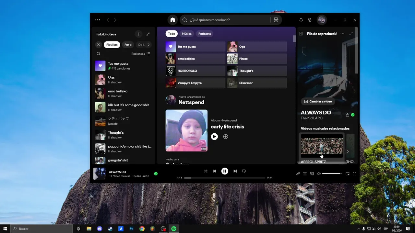Skip to previous track
The image size is (415, 233).
(x=214, y=171)
